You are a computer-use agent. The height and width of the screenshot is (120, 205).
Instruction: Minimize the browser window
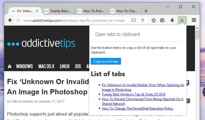pyautogui.click(x=168, y=7)
